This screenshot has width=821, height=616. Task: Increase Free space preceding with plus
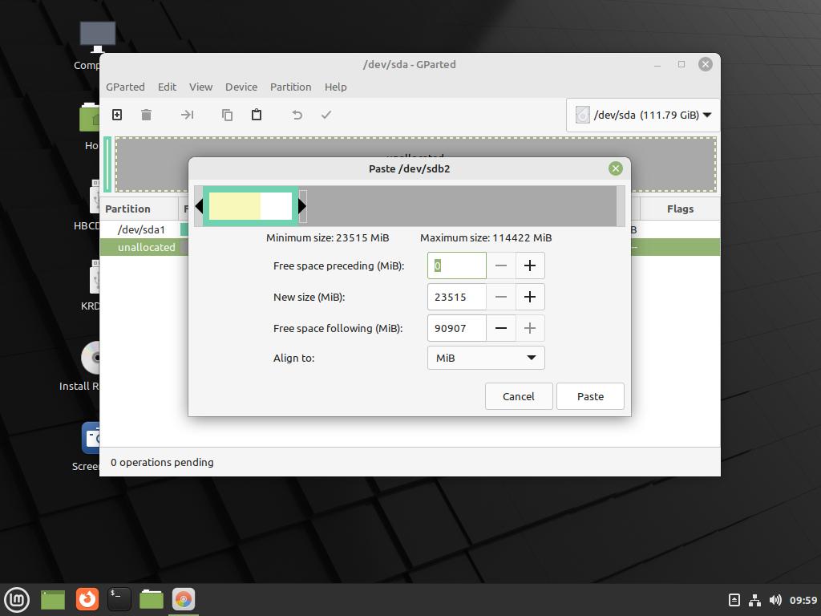click(x=529, y=265)
